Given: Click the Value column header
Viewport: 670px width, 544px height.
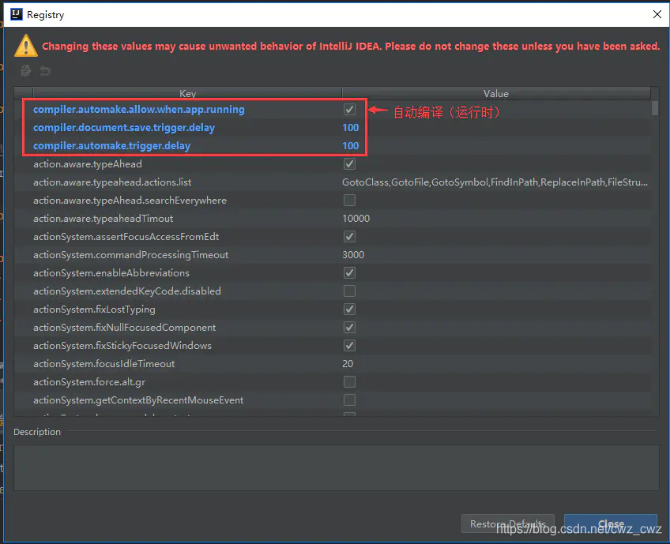Looking at the screenshot, I should point(496,93).
